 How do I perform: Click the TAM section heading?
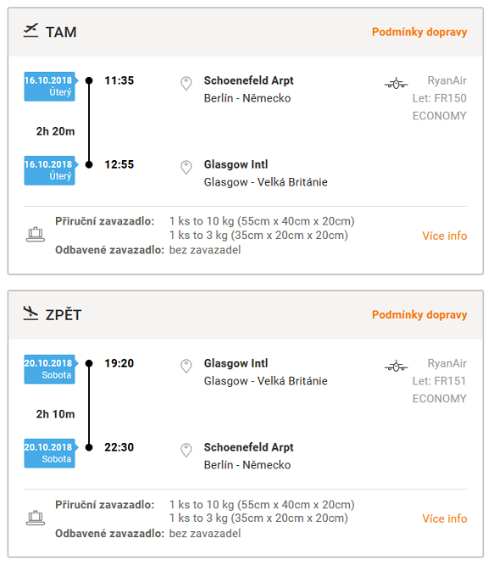click(61, 32)
